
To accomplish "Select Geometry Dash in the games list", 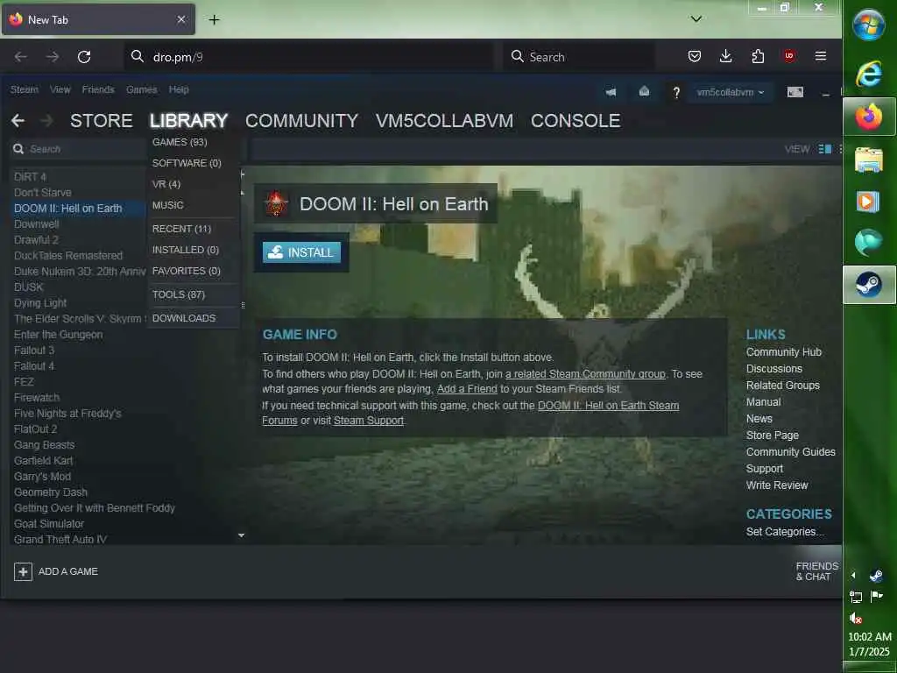I will [x=51, y=492].
